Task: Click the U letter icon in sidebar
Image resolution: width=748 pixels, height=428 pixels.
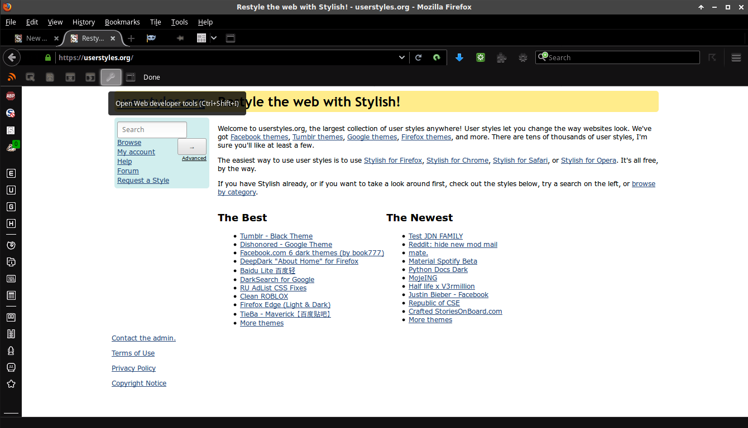Action: 11,190
